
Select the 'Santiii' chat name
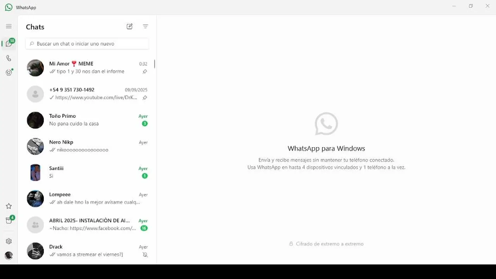[56, 168]
